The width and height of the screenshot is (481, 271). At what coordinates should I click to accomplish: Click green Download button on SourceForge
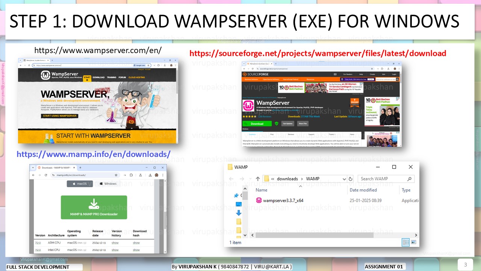coord(257,123)
